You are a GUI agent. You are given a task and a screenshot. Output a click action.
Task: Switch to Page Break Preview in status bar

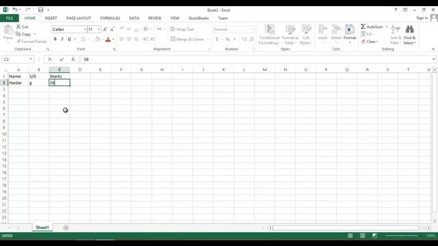[x=374, y=236]
